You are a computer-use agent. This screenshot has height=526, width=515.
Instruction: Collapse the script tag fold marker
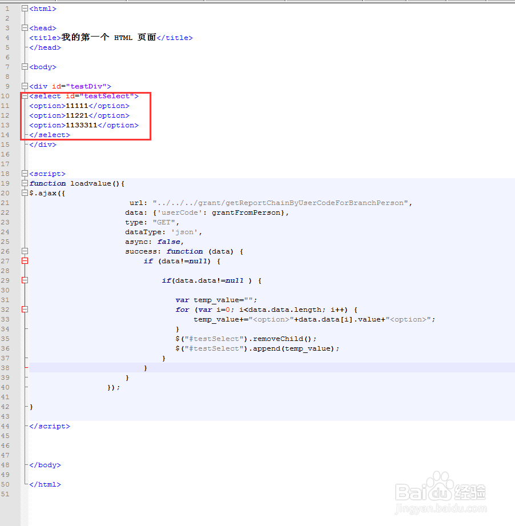click(25, 174)
